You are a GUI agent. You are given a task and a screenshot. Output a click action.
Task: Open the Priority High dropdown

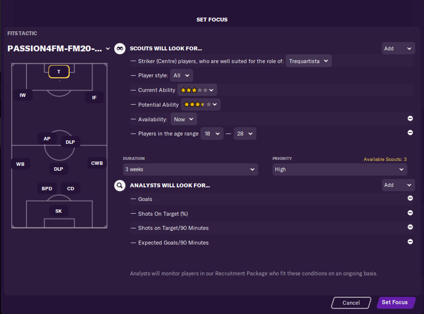click(x=340, y=169)
